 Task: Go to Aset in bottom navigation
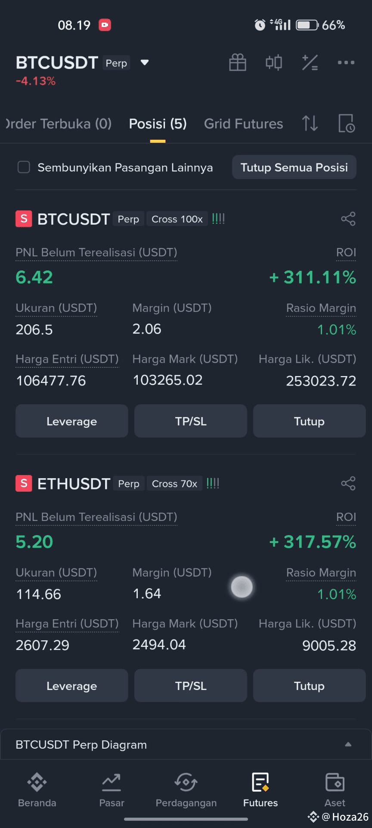pos(335,790)
